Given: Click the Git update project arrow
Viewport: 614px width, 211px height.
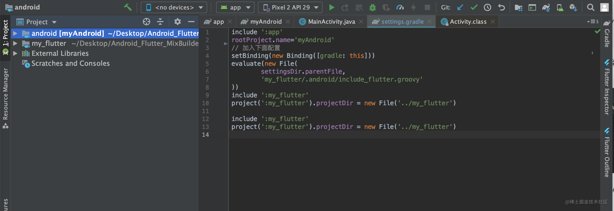Looking at the screenshot, I should pos(460,7).
